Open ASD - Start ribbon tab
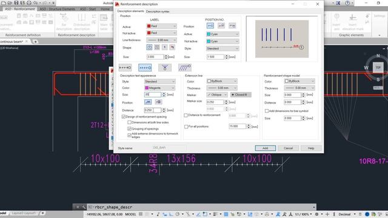388x218 pixels. click(89, 9)
